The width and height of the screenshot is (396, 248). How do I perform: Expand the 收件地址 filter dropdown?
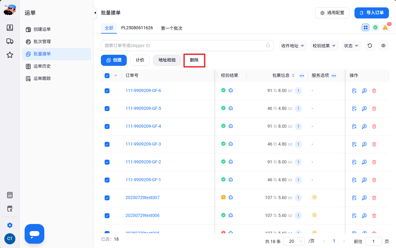pos(293,46)
